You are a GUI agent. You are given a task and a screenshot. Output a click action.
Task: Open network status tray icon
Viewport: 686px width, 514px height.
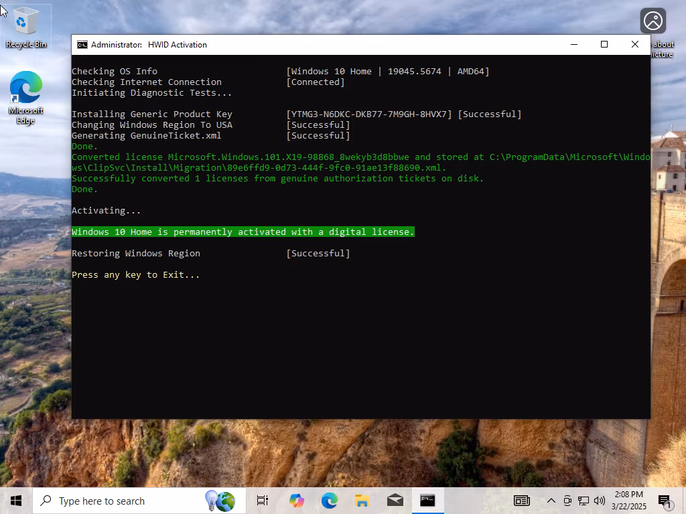tap(584, 501)
